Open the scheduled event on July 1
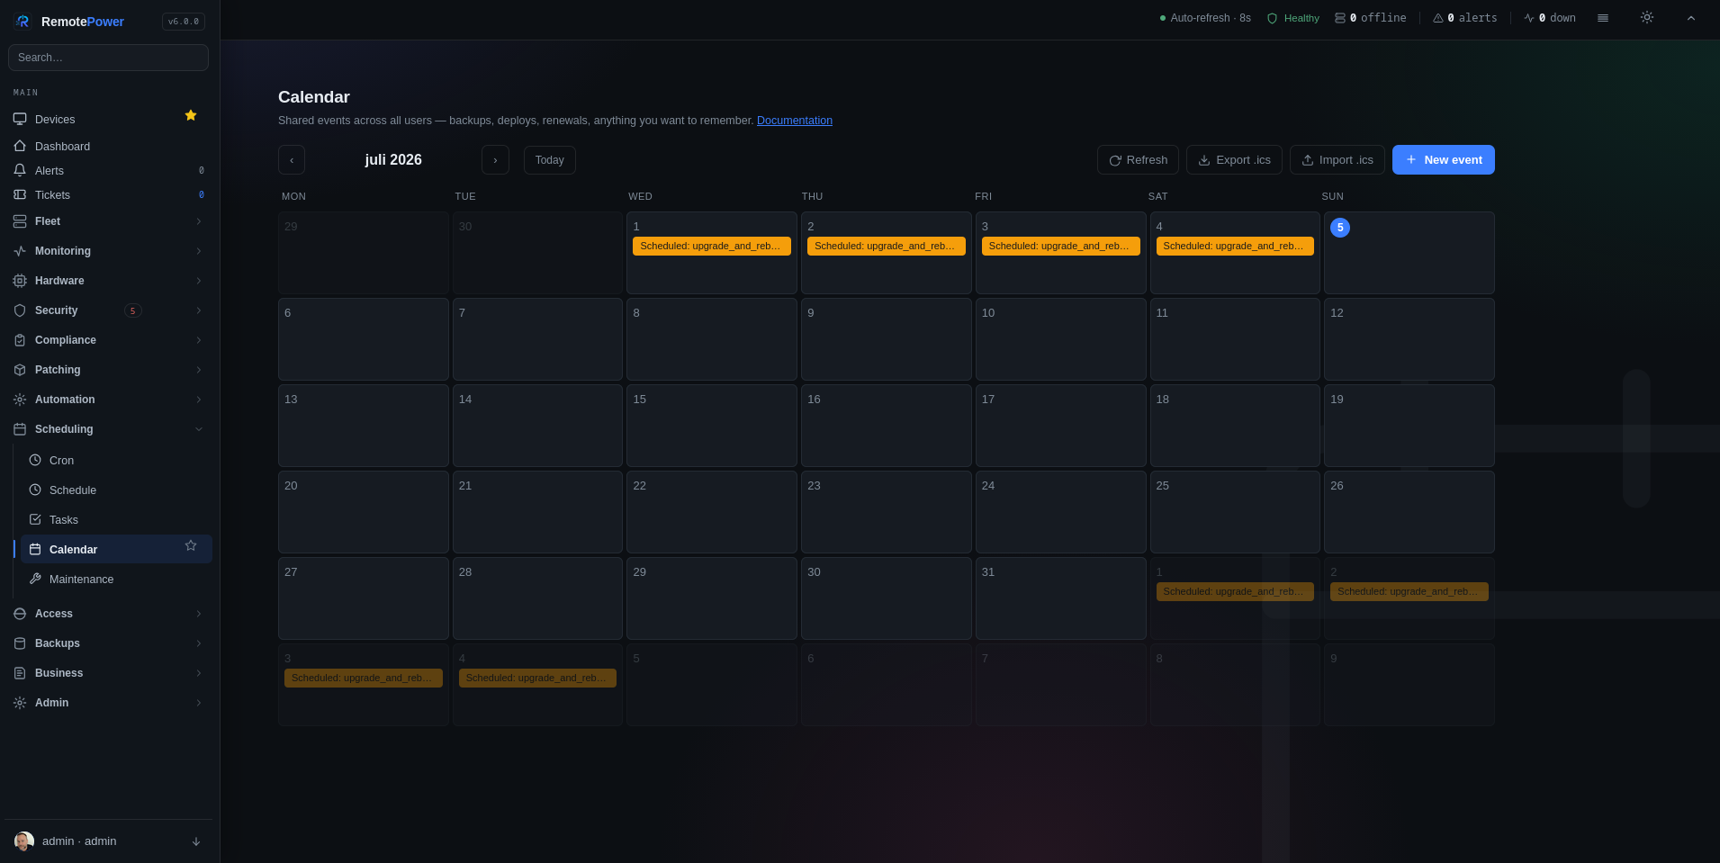The height and width of the screenshot is (863, 1720). pos(712,246)
